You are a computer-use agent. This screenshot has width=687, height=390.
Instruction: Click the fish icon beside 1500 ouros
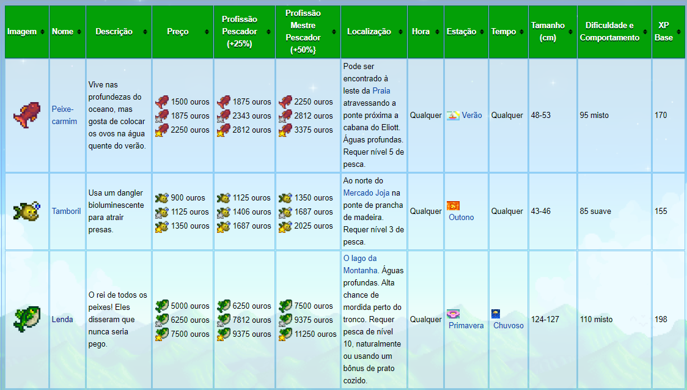click(162, 101)
